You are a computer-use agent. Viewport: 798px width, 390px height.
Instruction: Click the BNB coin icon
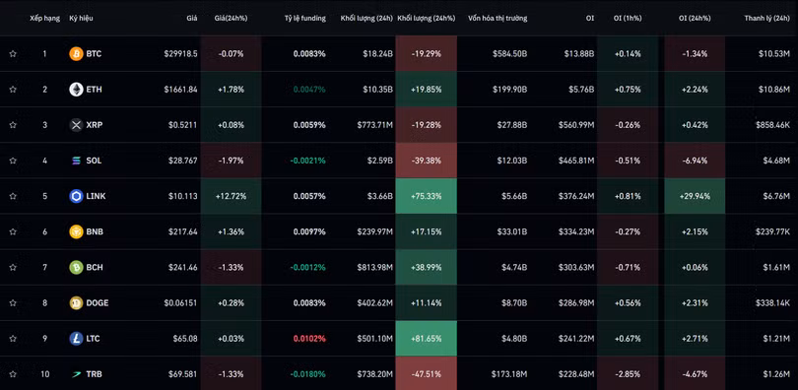pyautogui.click(x=76, y=231)
